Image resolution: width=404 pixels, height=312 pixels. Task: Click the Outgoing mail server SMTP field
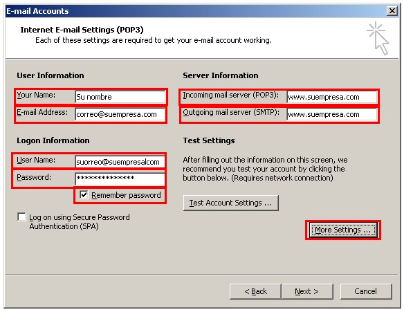tap(332, 114)
